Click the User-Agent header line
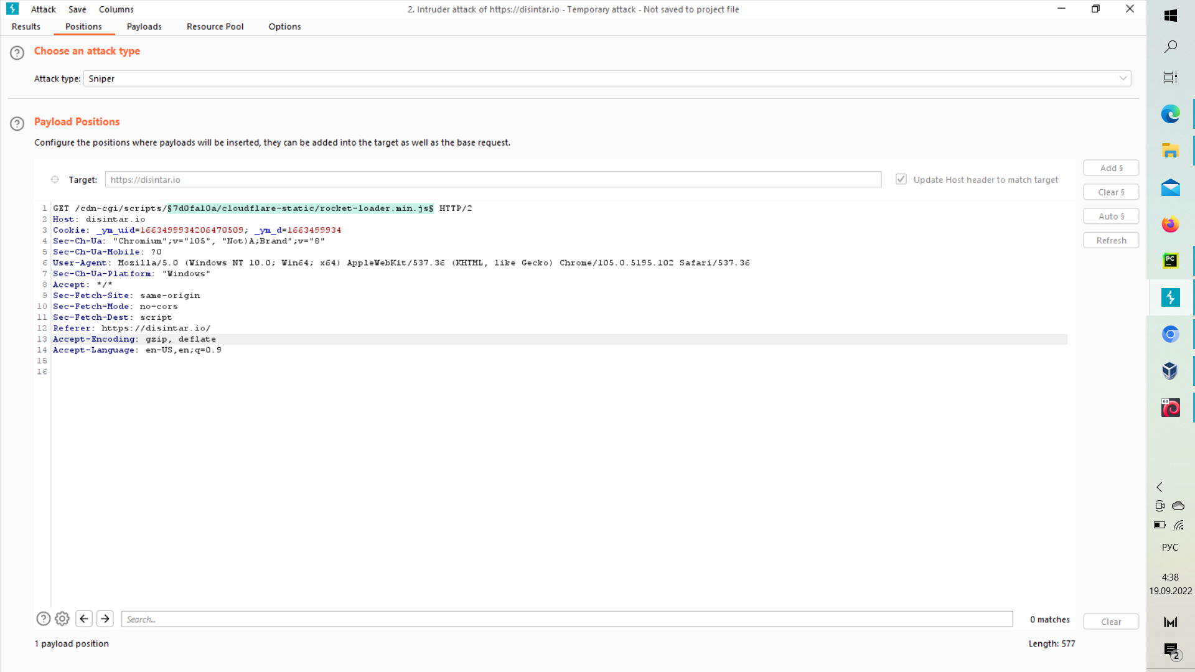The width and height of the screenshot is (1195, 672). (401, 263)
